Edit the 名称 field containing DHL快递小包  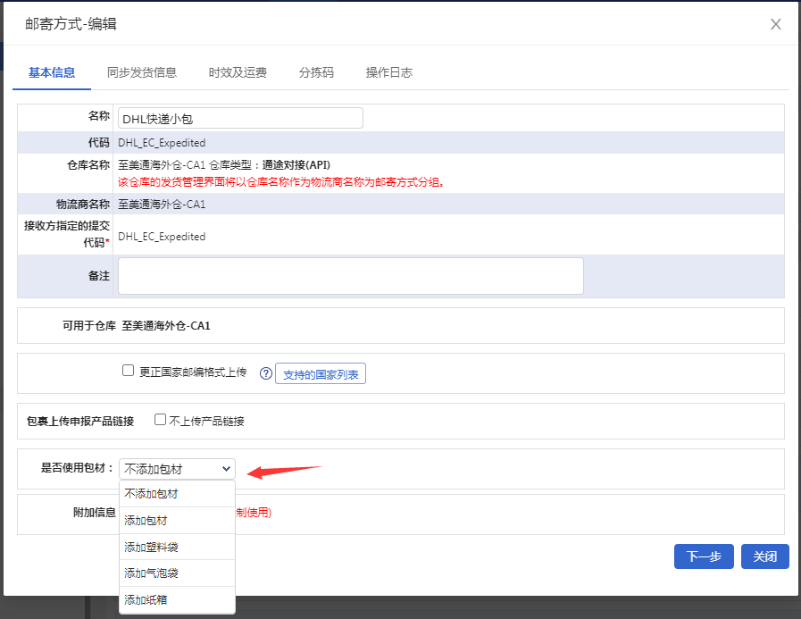(240, 118)
